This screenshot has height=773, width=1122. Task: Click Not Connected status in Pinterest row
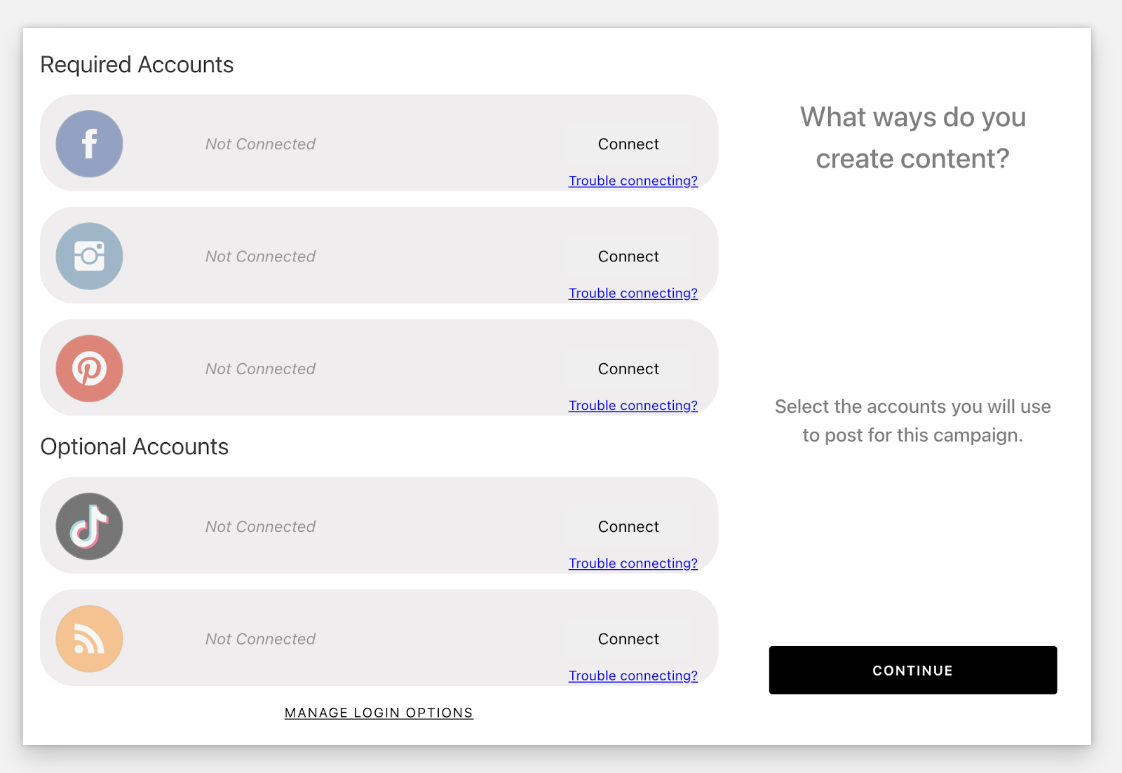point(260,369)
